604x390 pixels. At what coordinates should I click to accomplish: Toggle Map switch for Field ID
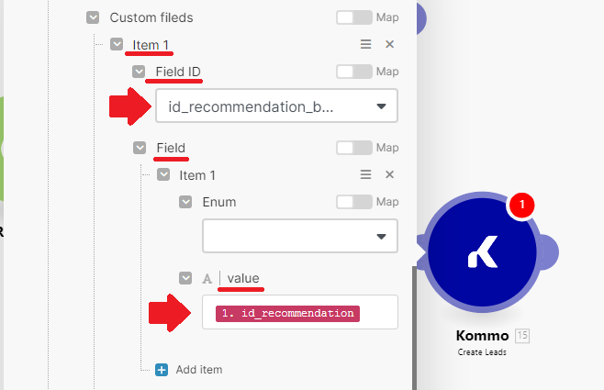pos(354,72)
